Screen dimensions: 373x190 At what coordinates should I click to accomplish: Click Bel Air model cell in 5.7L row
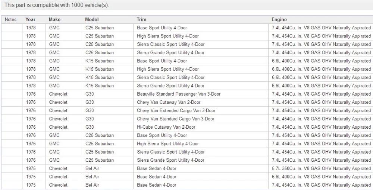107,168
